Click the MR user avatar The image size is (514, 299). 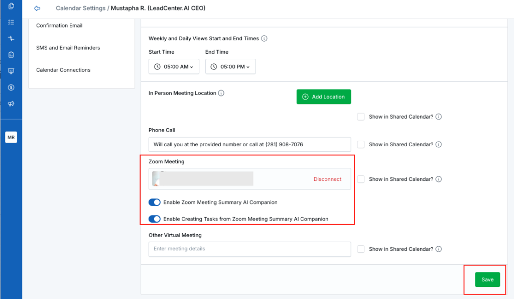pos(11,137)
